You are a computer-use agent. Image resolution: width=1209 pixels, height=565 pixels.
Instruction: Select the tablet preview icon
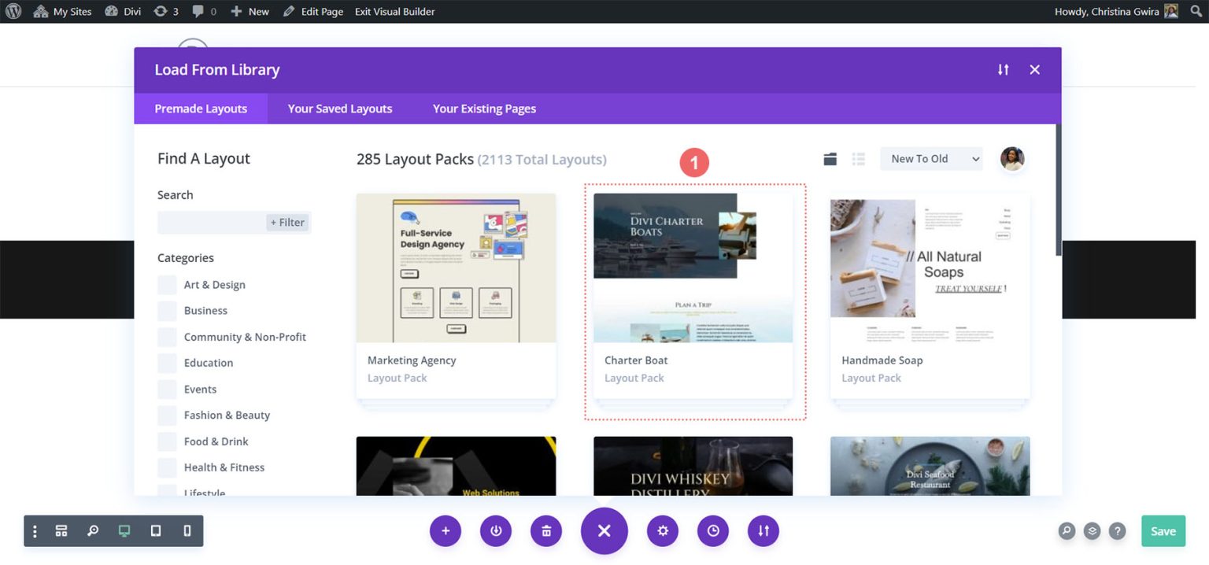coord(155,531)
